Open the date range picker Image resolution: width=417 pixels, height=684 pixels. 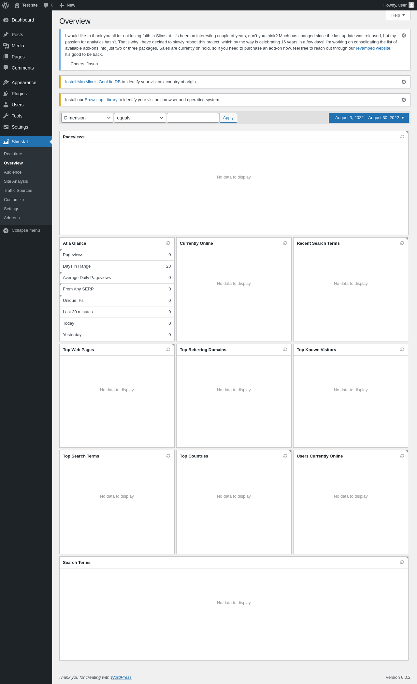coord(369,118)
